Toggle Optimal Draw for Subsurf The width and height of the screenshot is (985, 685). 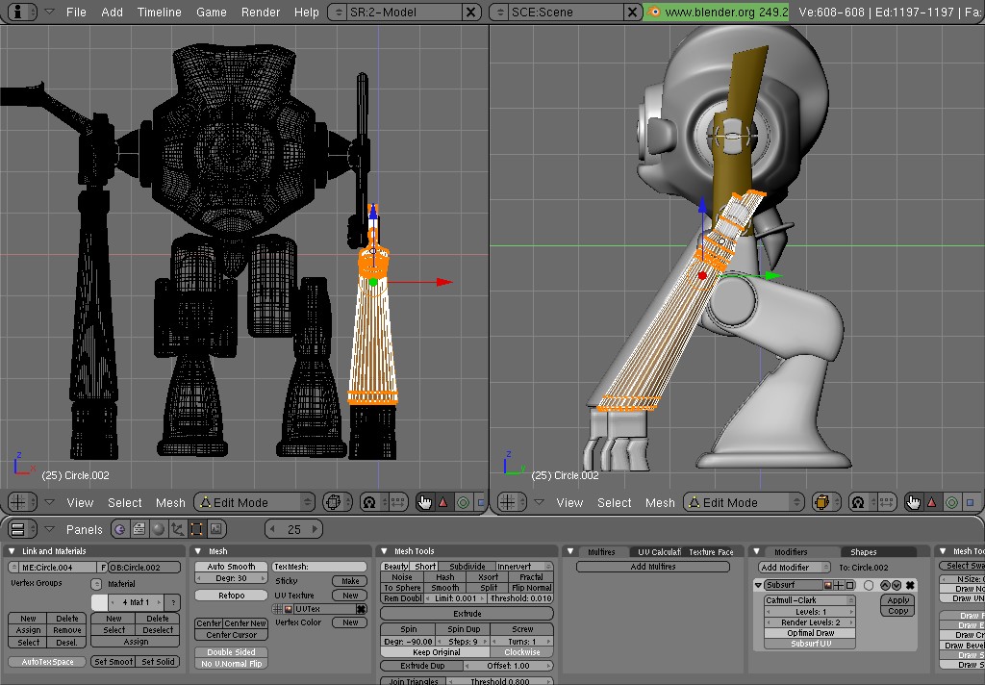pyautogui.click(x=810, y=633)
